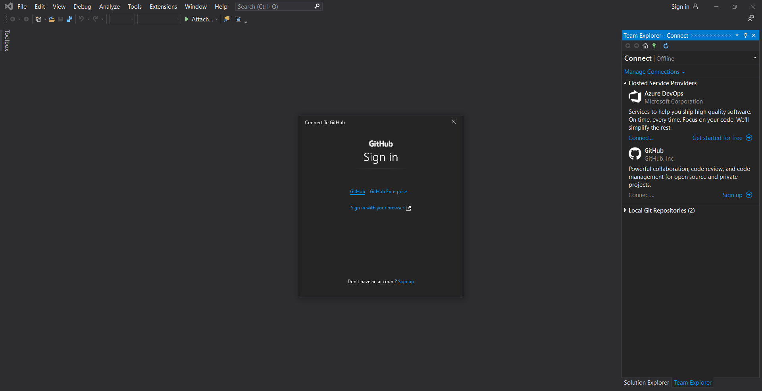Switch to the Solution Explorer tab
The width and height of the screenshot is (762, 391).
646,382
